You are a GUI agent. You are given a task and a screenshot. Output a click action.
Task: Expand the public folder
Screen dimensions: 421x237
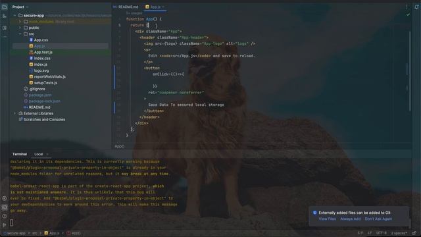coord(20,28)
